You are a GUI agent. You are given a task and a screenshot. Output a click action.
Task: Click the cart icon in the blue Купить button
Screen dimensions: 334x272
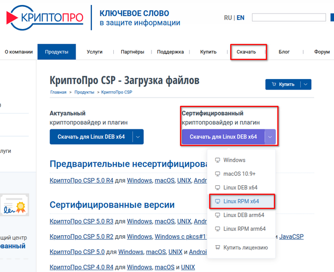(x=274, y=84)
